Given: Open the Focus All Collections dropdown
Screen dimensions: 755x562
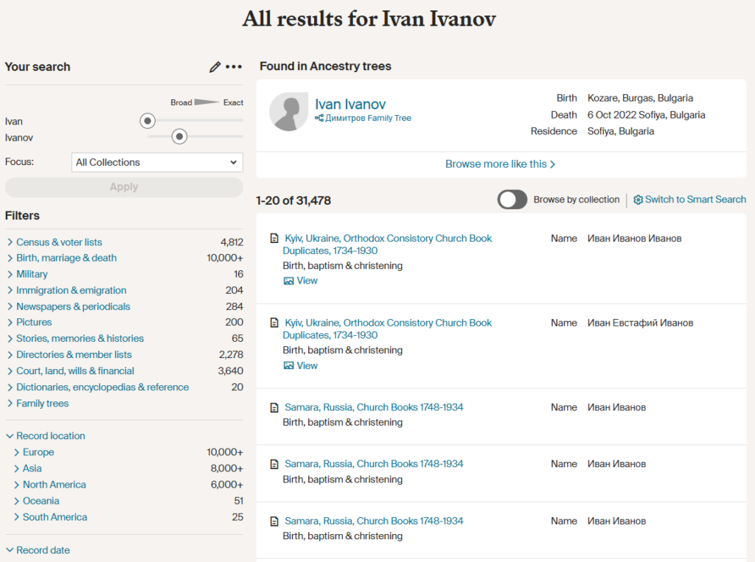Looking at the screenshot, I should [x=158, y=162].
